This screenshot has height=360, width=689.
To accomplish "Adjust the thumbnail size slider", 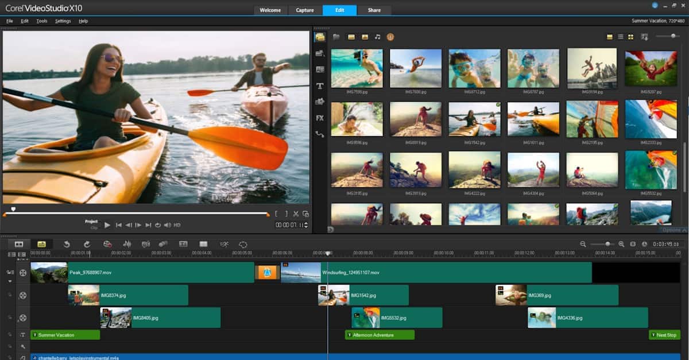I will coord(673,36).
